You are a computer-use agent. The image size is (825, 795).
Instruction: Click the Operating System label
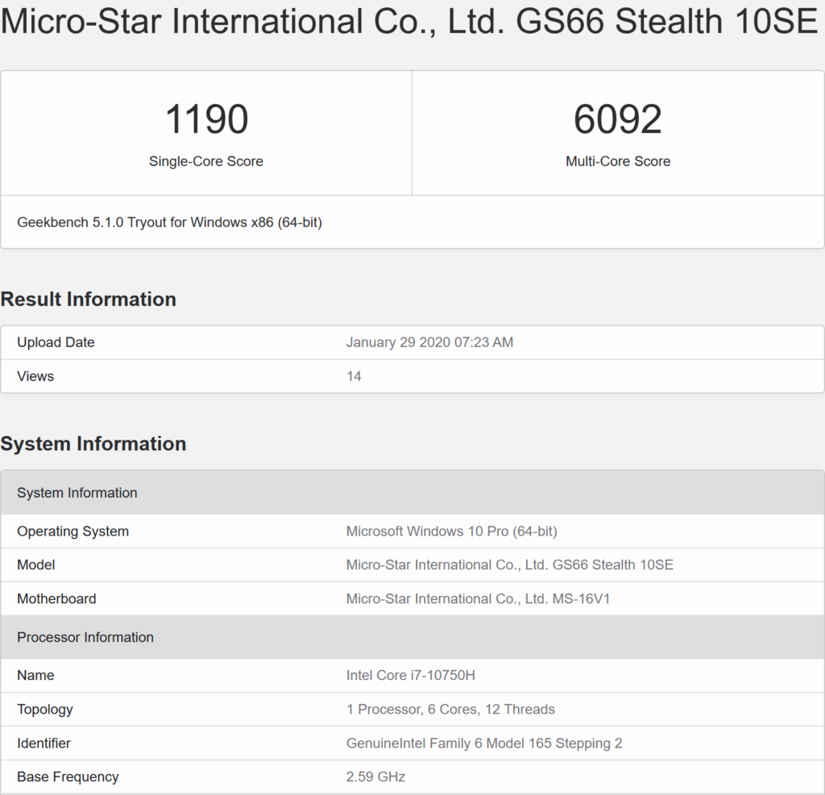tap(73, 531)
